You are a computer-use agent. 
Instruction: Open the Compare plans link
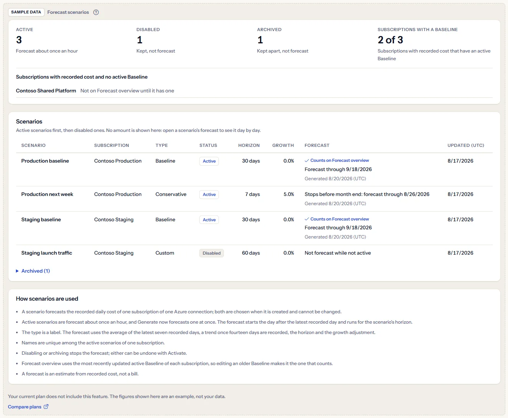[x=28, y=407]
